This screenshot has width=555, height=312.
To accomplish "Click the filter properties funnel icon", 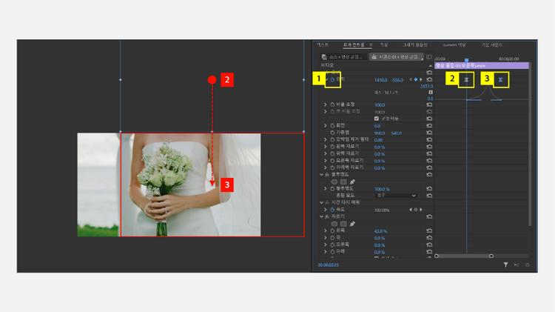I will 506,265.
